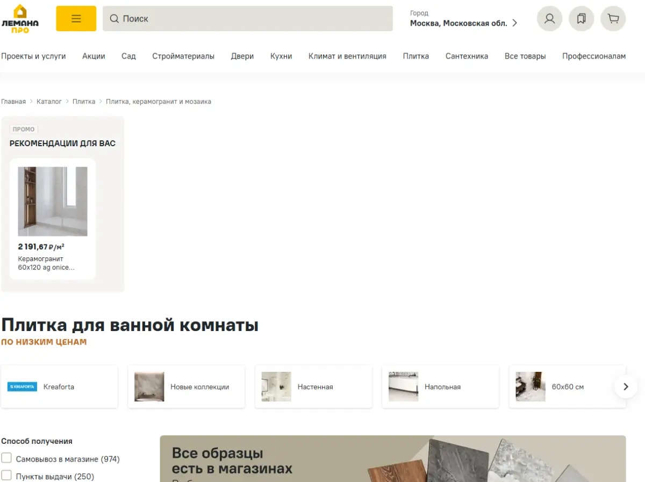The image size is (645, 482).
Task: Click the РЕКОМЕНДАЦИИ ДЛЯ ВАС heading
Action: click(62, 143)
